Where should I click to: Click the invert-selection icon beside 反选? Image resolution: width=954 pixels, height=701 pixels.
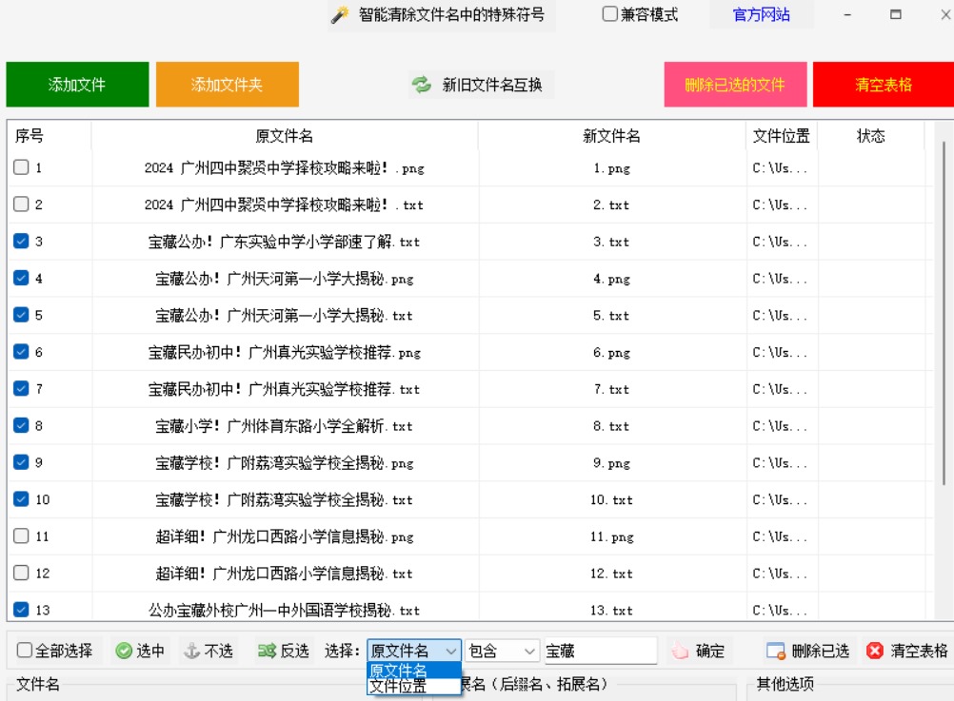267,652
